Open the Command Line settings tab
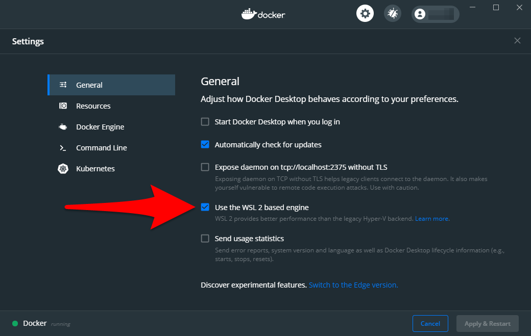The height and width of the screenshot is (336, 531). pyautogui.click(x=111, y=148)
